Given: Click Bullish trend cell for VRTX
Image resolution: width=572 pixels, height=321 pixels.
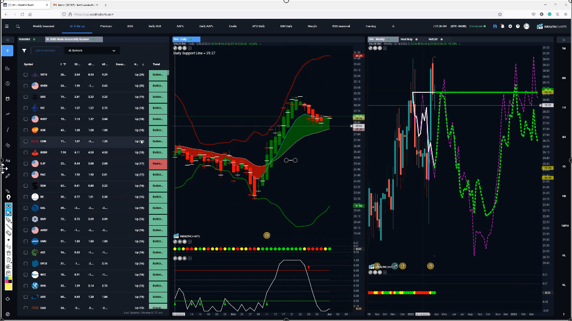Looking at the screenshot, I should click(x=157, y=75).
